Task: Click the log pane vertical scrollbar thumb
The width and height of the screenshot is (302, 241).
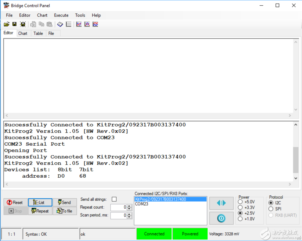Action: click(296, 160)
